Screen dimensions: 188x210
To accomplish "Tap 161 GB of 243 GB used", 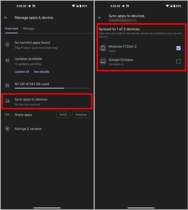I will 32,84.
